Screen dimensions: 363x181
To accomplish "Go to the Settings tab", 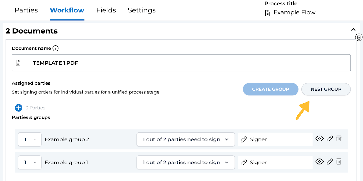I will click(142, 10).
